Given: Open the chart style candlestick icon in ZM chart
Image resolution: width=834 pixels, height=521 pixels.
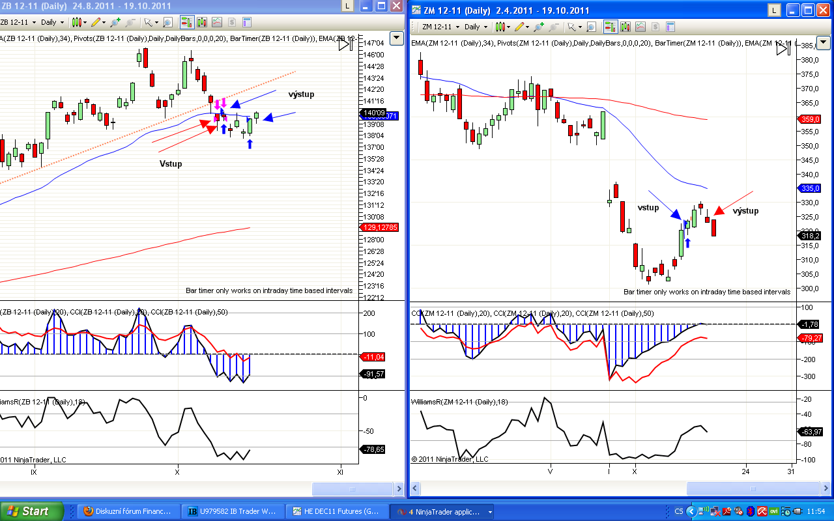Looking at the screenshot, I should tap(500, 27).
